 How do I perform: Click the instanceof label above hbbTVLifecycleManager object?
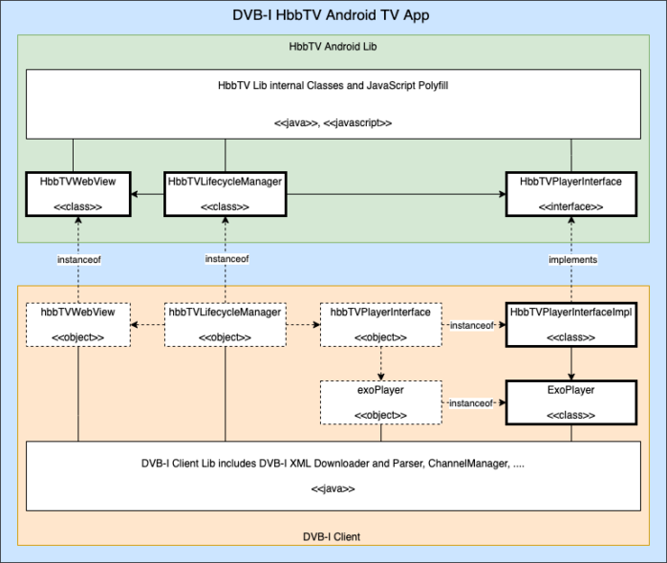(x=226, y=258)
